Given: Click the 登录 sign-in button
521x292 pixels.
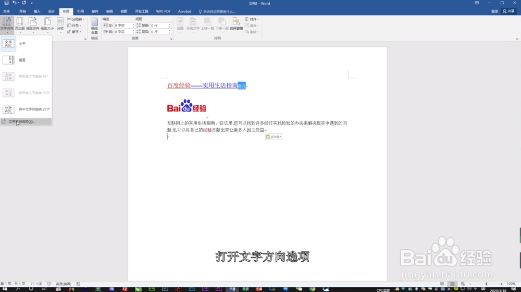Looking at the screenshot, I should 495,11.
